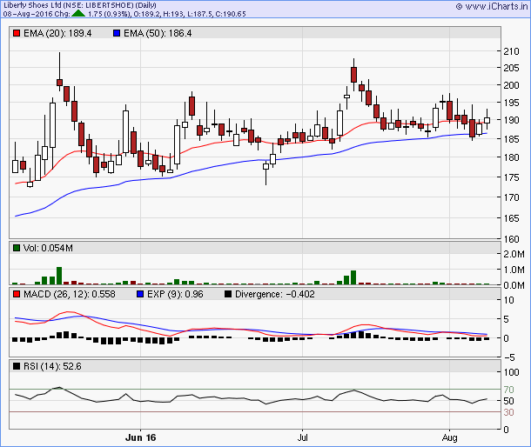531x447 pixels.
Task: Click the 08-Aug-2016 Chg date text
Action: (x=37, y=14)
